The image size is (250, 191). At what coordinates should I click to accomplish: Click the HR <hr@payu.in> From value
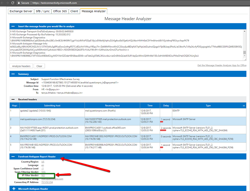pos(50,89)
